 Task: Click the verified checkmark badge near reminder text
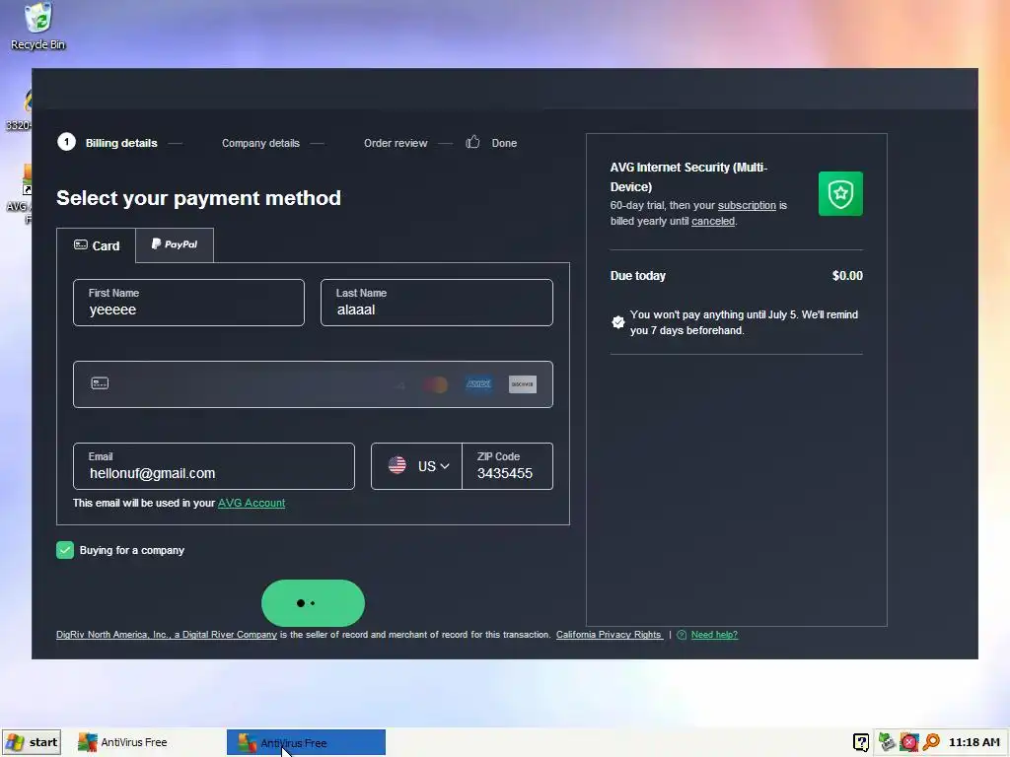(x=617, y=322)
